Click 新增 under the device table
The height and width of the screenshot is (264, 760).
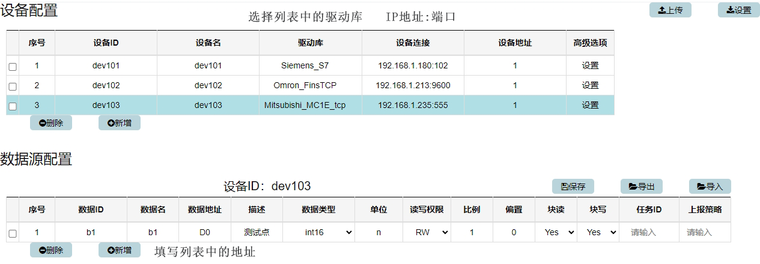[x=119, y=123]
